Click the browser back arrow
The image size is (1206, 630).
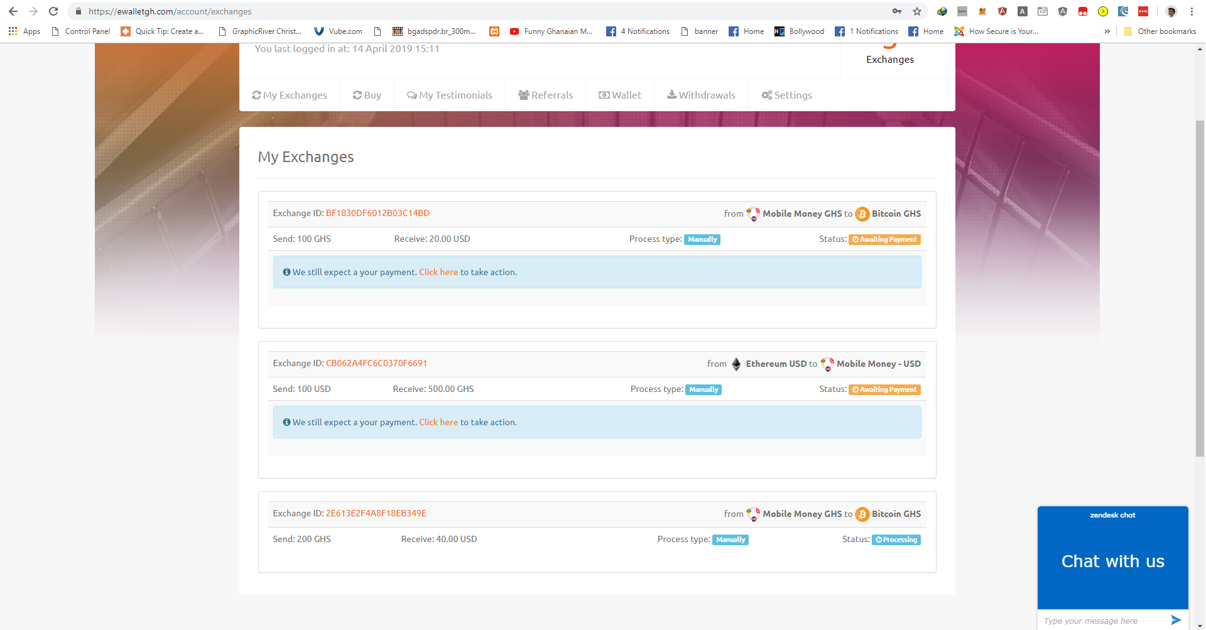point(13,11)
